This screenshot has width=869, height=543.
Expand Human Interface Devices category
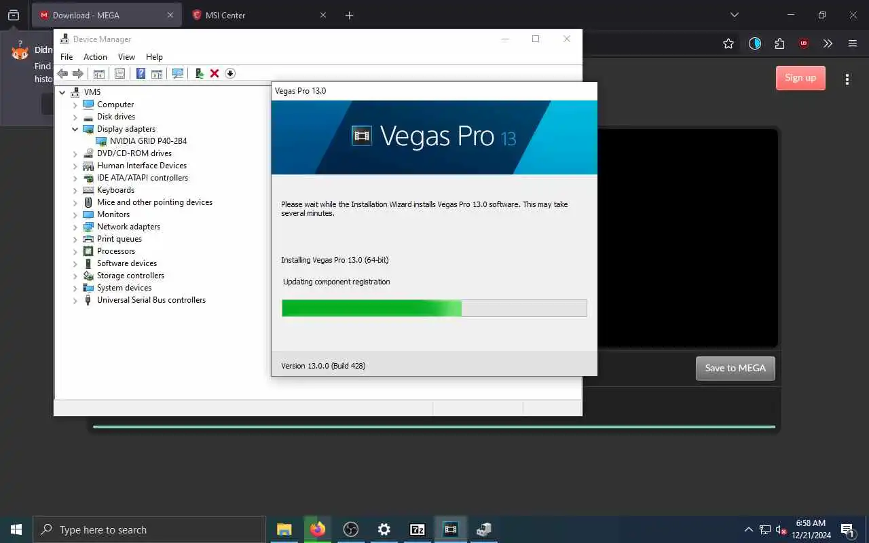(75, 166)
